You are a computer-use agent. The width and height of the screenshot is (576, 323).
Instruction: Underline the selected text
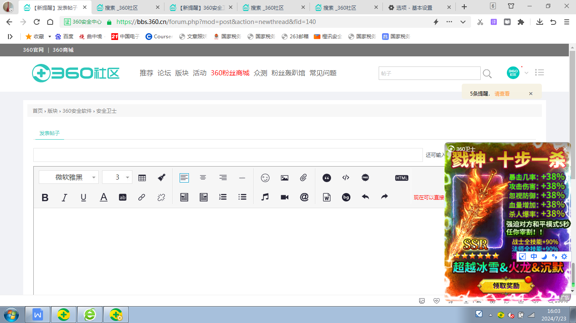83,197
